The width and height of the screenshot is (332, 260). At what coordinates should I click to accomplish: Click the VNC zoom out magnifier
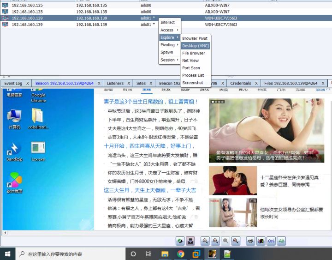[x=205, y=241]
